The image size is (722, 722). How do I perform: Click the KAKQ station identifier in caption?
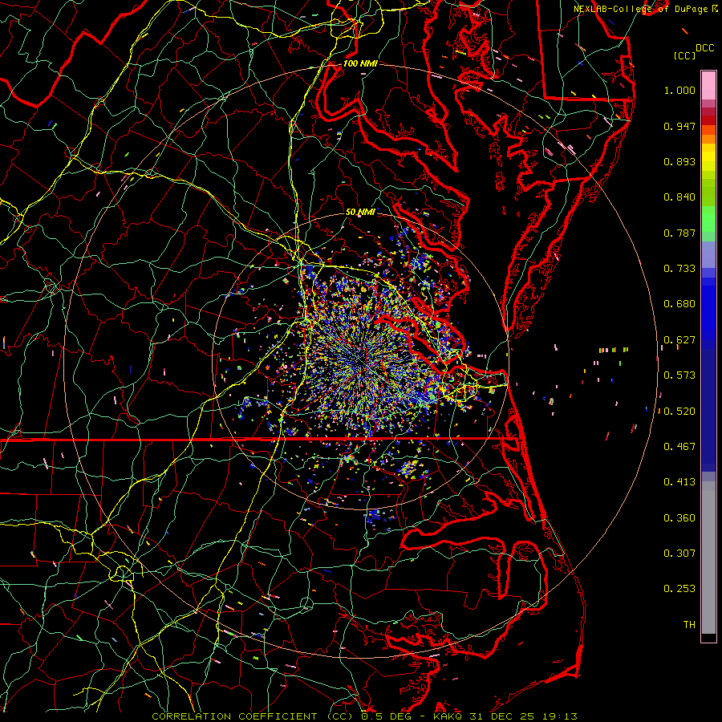click(449, 716)
